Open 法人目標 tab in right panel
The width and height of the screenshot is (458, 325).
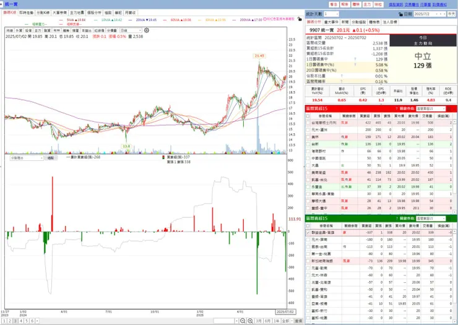click(390, 22)
